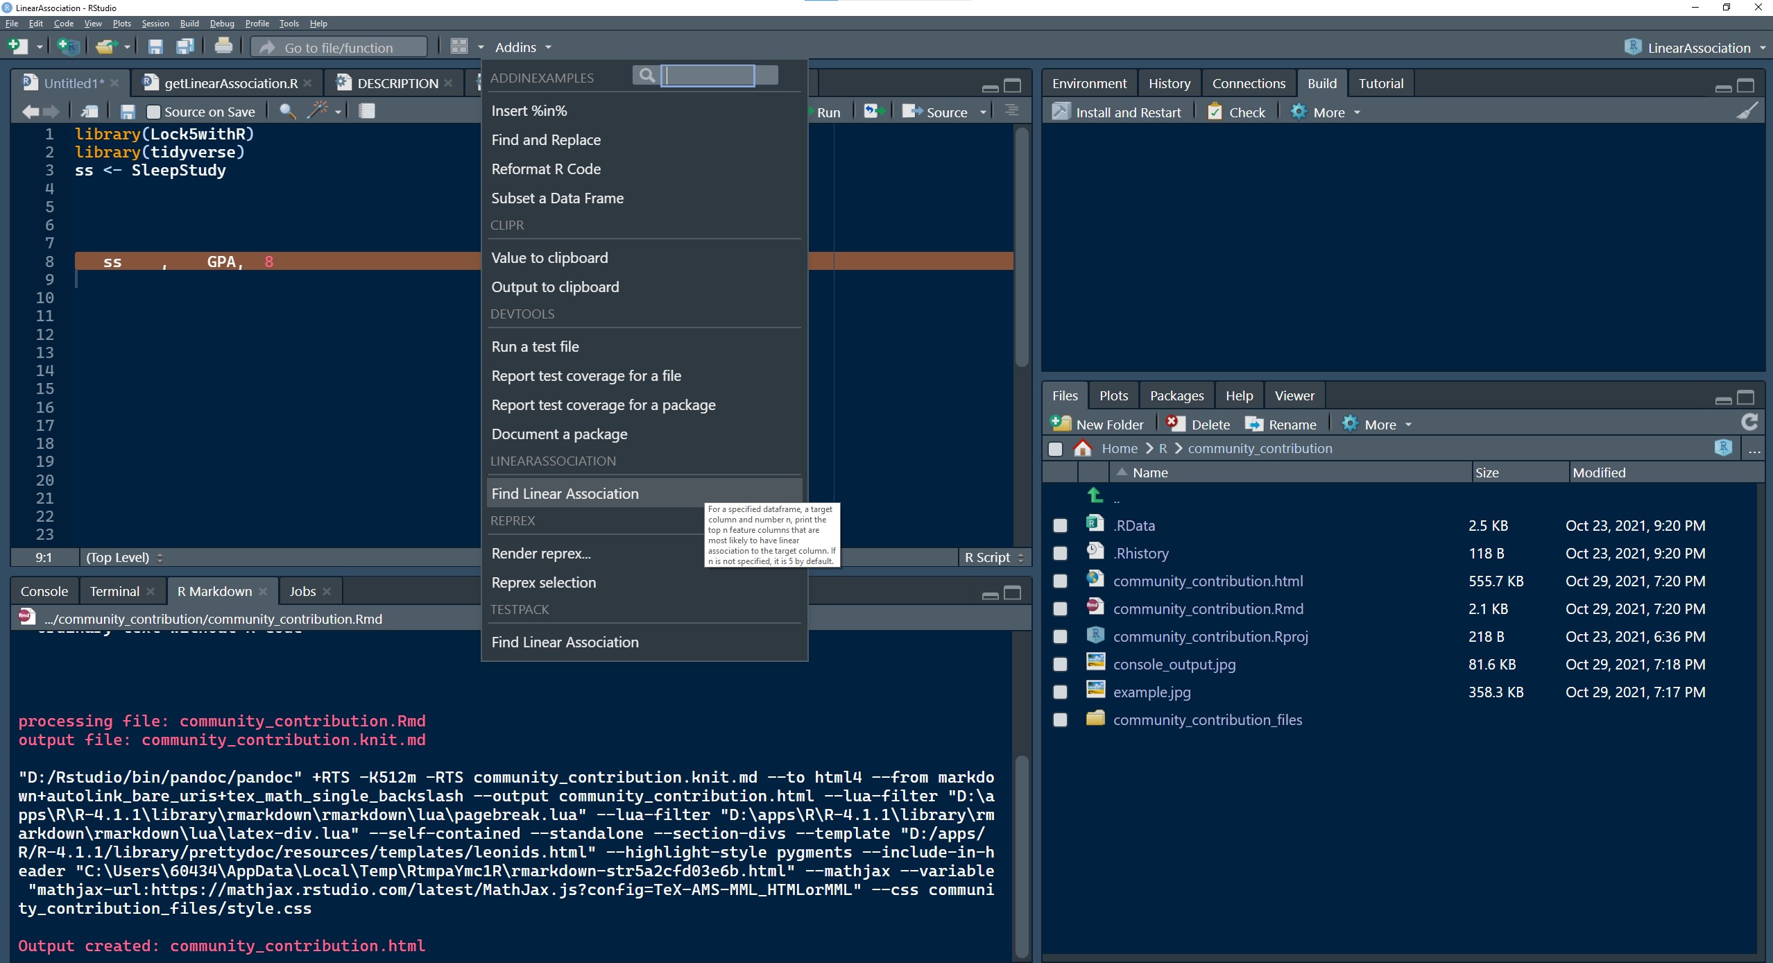Click the Save all open documents icon

[185, 47]
